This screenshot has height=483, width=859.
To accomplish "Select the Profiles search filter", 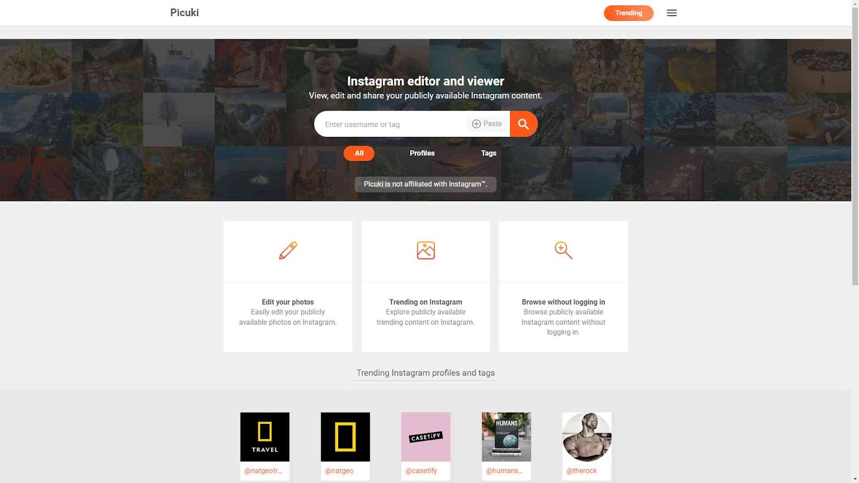I will click(422, 153).
